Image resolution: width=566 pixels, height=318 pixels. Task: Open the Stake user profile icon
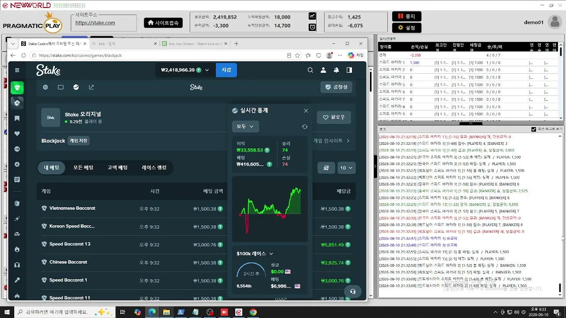tap(323, 70)
